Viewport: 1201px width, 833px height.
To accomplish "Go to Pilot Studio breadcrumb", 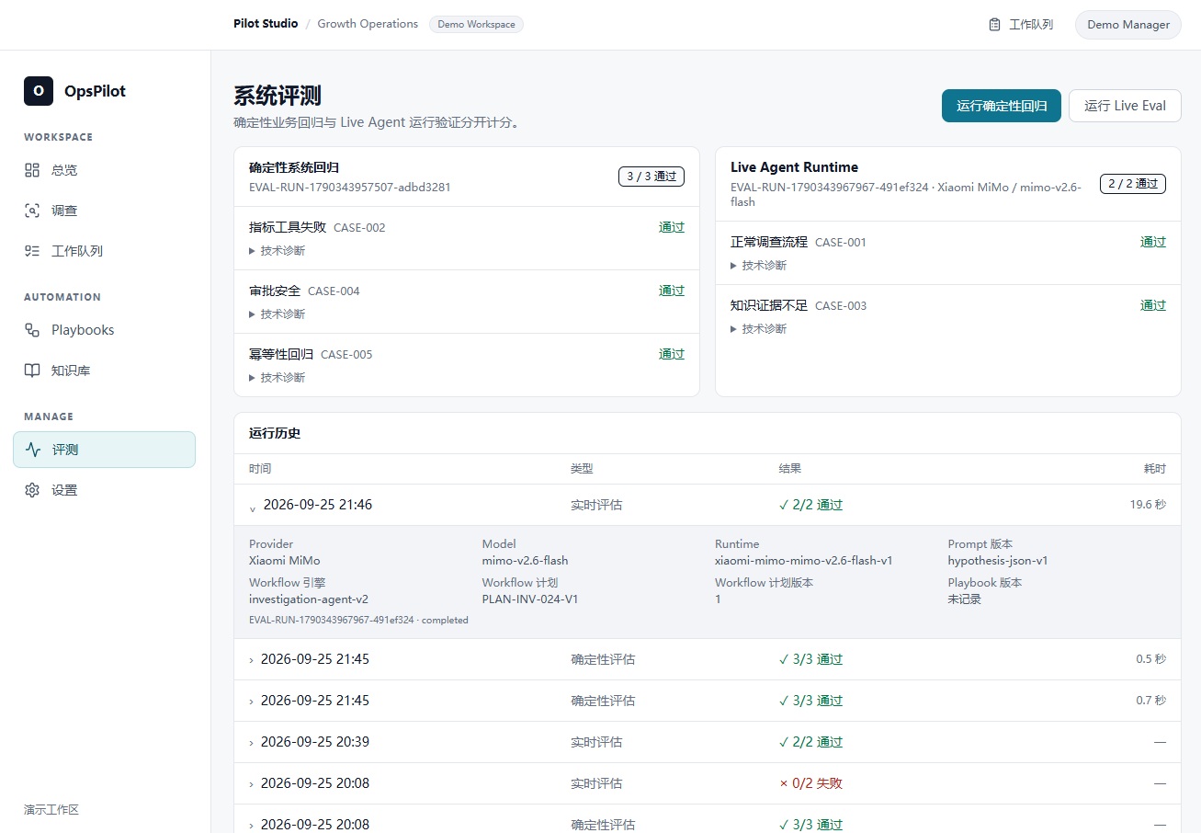I will tap(266, 24).
